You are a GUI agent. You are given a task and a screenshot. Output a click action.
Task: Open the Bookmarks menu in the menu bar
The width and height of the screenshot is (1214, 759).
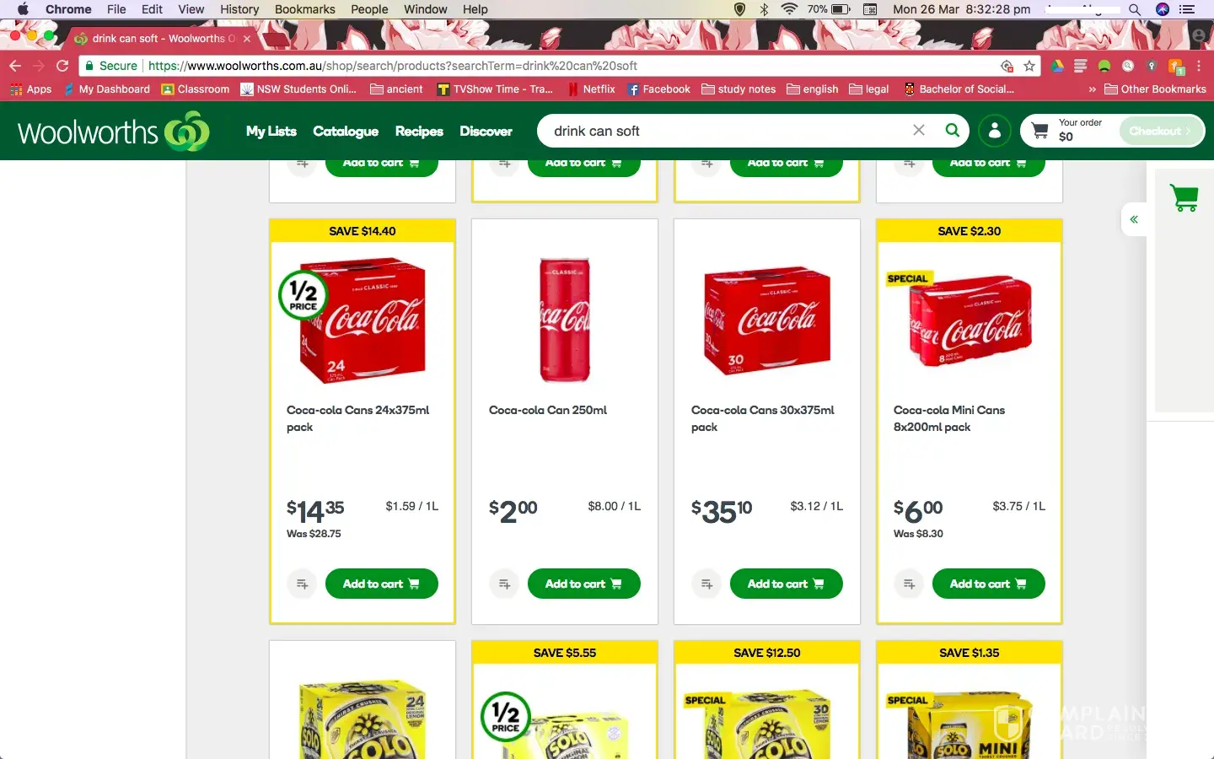point(305,9)
